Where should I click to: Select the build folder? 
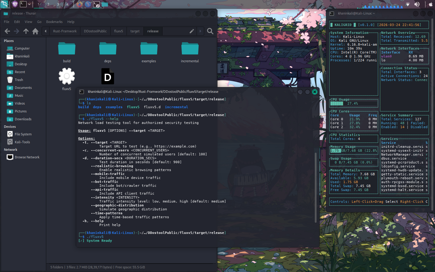67,49
